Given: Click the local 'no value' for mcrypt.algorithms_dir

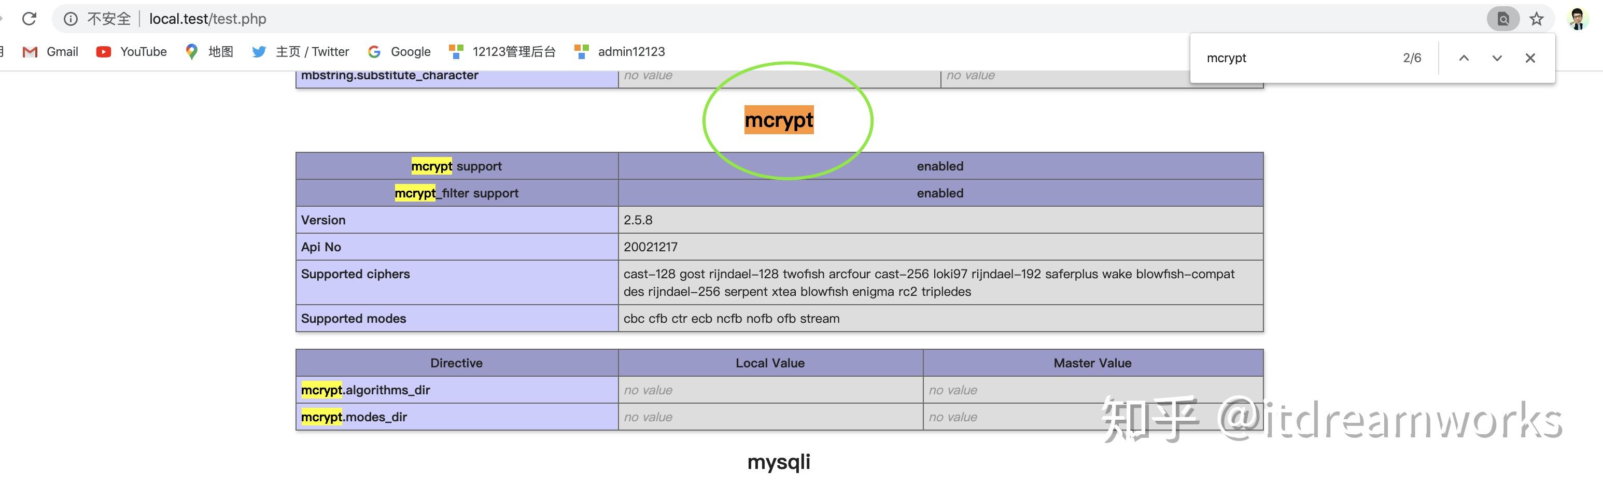Looking at the screenshot, I should (x=648, y=390).
